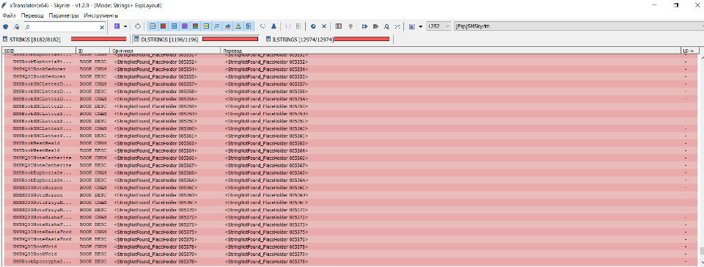The height and width of the screenshot is (267, 704).
Task: Sort by the EDID column header
Action: pyautogui.click(x=39, y=51)
